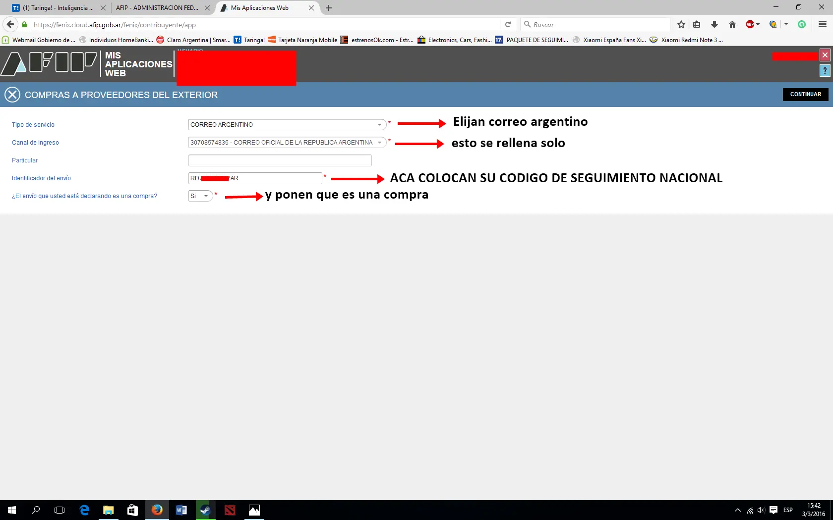Switch to Firefox in taskbar

click(157, 510)
